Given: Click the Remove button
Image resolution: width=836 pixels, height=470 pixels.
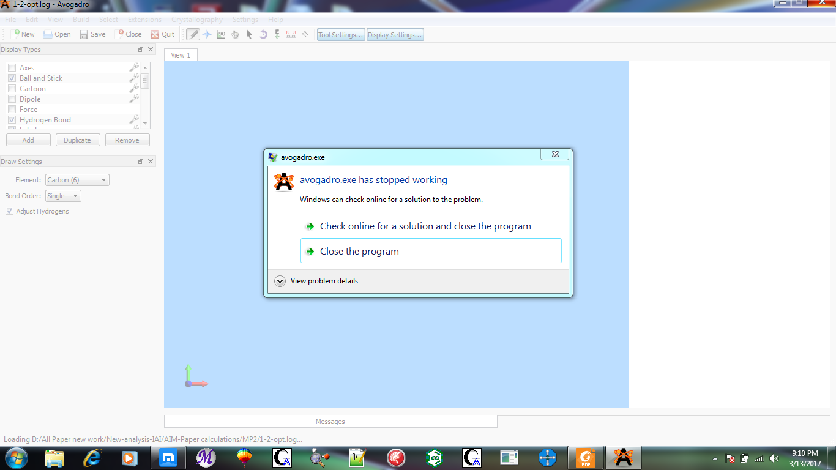Looking at the screenshot, I should [x=127, y=140].
